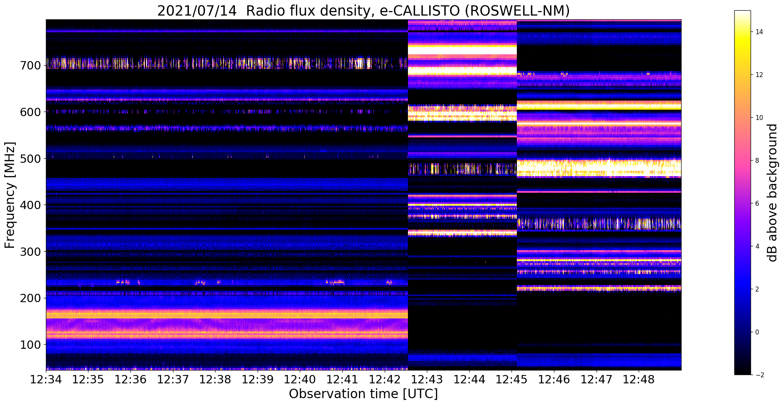Click the 600 frequency tick label
The height and width of the screenshot is (405, 784).
pyautogui.click(x=30, y=112)
